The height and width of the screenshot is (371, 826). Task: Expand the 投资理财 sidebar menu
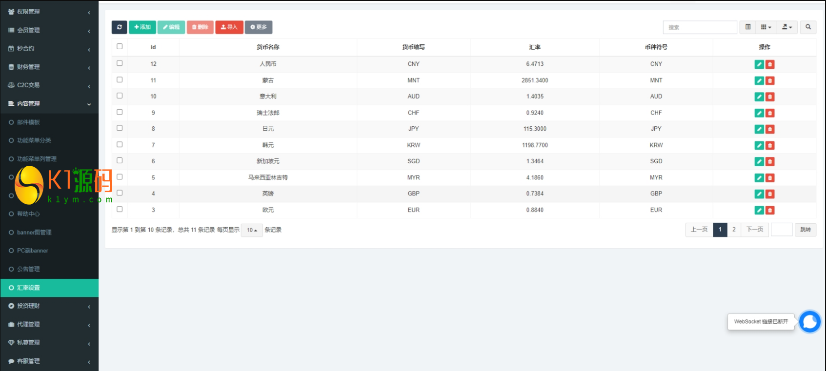click(x=49, y=306)
